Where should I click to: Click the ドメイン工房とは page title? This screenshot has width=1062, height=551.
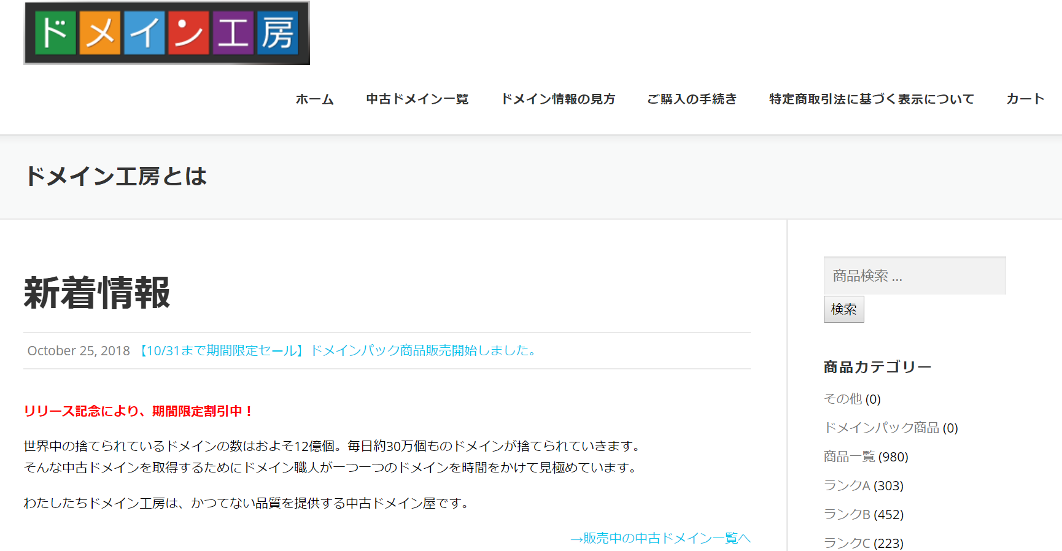[115, 177]
